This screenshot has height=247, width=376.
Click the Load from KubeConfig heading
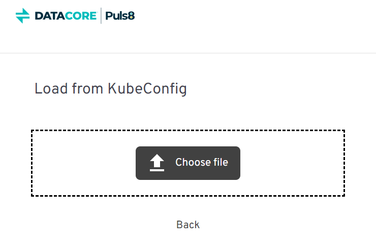(x=110, y=89)
